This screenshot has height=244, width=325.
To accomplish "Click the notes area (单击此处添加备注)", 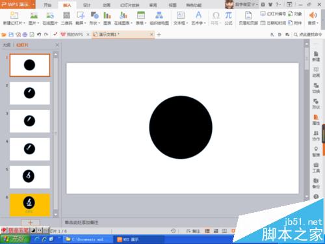I will 81,223.
